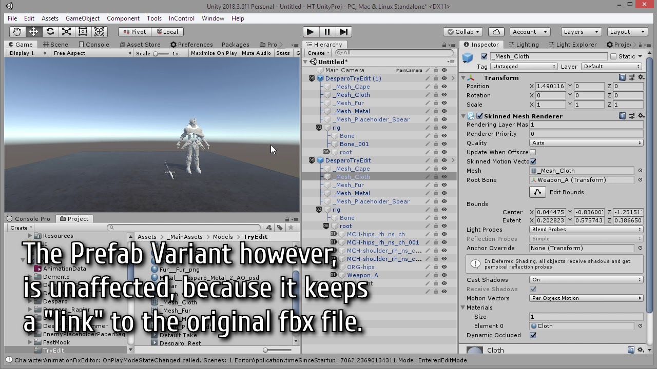Switch to the Lighting tab
Screen dimensions: 657x369
click(523, 45)
